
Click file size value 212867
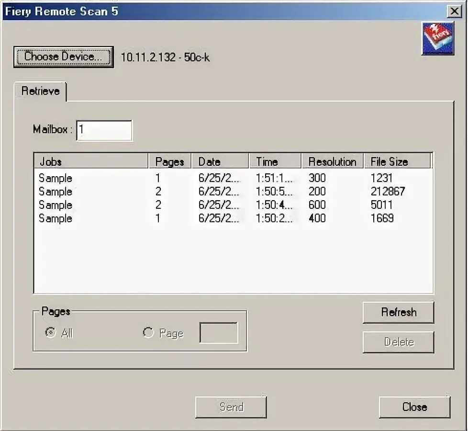pyautogui.click(x=388, y=191)
